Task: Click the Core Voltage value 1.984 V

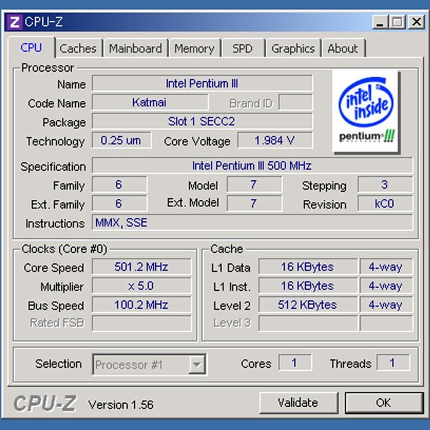Action: point(275,140)
